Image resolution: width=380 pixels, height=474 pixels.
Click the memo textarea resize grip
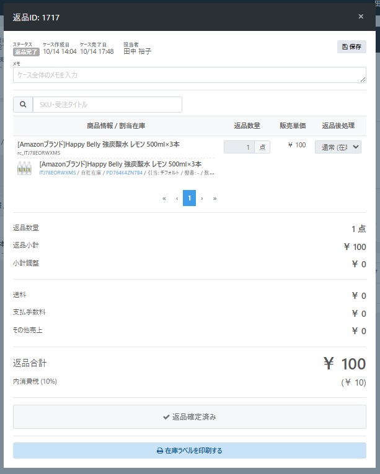(363, 79)
